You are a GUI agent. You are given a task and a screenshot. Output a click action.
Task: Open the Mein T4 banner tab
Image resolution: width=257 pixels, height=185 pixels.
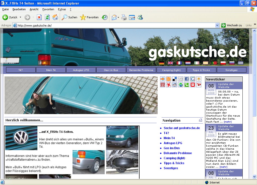coord(51,70)
